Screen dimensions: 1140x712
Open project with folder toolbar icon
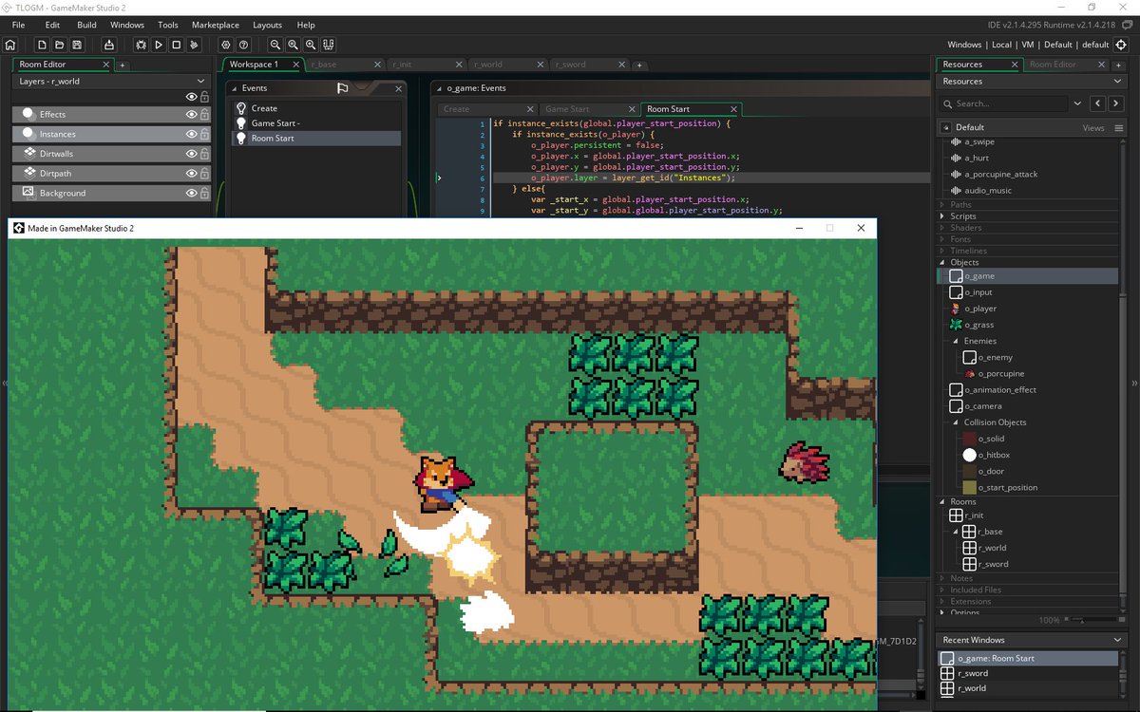[60, 45]
